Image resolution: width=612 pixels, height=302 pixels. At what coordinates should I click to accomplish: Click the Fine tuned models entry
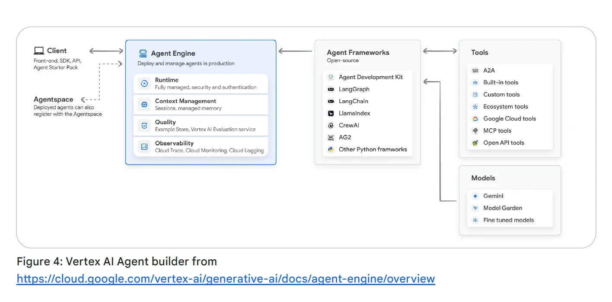[508, 220]
